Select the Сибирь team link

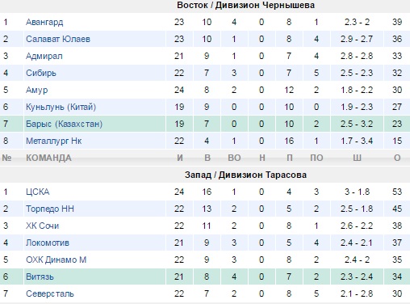41,73
